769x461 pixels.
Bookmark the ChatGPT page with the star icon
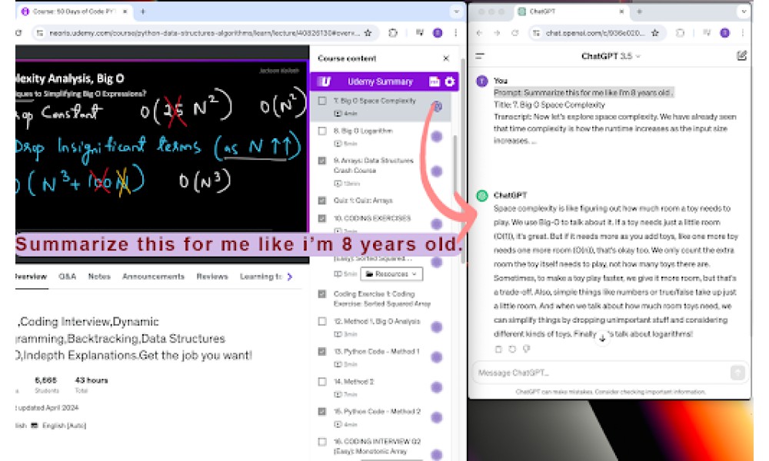(654, 33)
